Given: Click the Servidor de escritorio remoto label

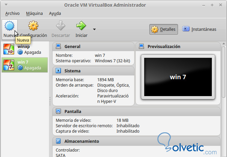Looking at the screenshot, I should point(84,126).
